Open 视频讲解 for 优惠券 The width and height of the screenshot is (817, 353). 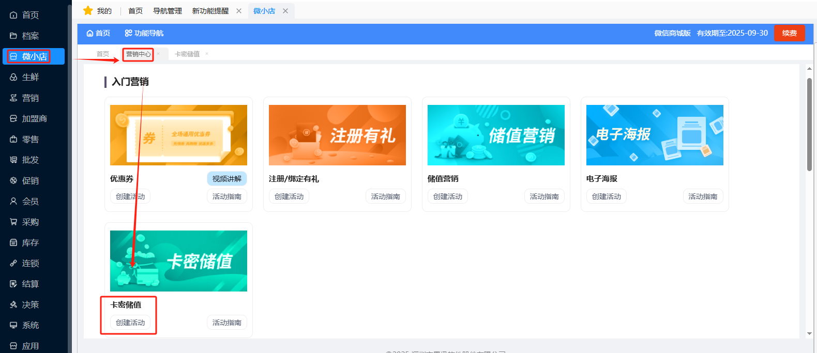point(226,179)
